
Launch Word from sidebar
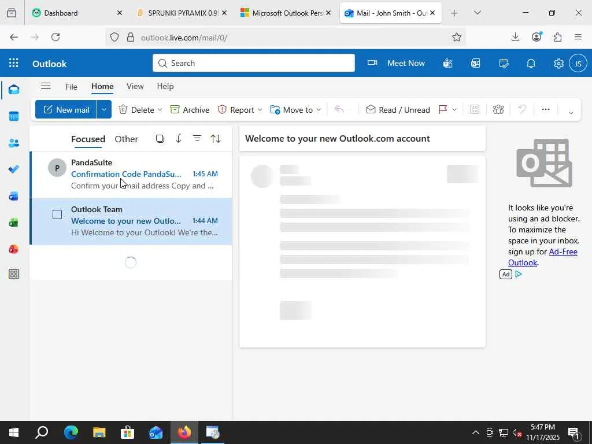point(14,196)
